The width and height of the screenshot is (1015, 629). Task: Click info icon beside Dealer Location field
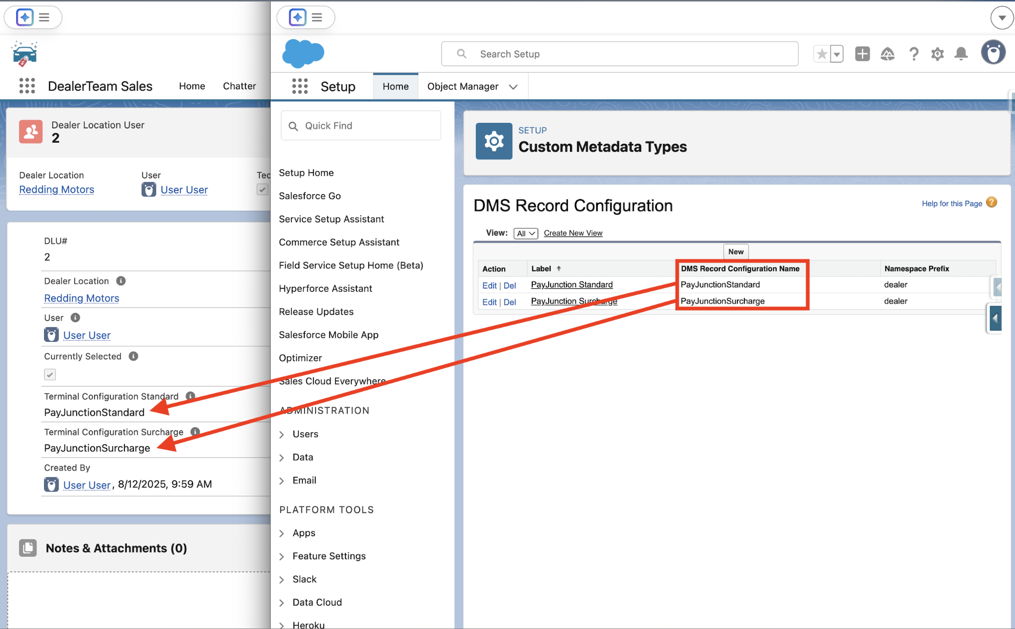point(121,281)
